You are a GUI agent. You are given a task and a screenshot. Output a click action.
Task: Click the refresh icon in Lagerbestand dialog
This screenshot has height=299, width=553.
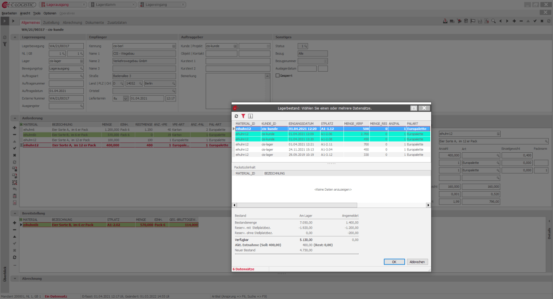236,116
